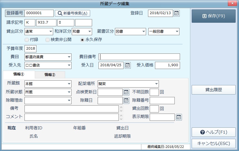
Task: Open the 除籍日 calendar picker
Action: (x=126, y=101)
